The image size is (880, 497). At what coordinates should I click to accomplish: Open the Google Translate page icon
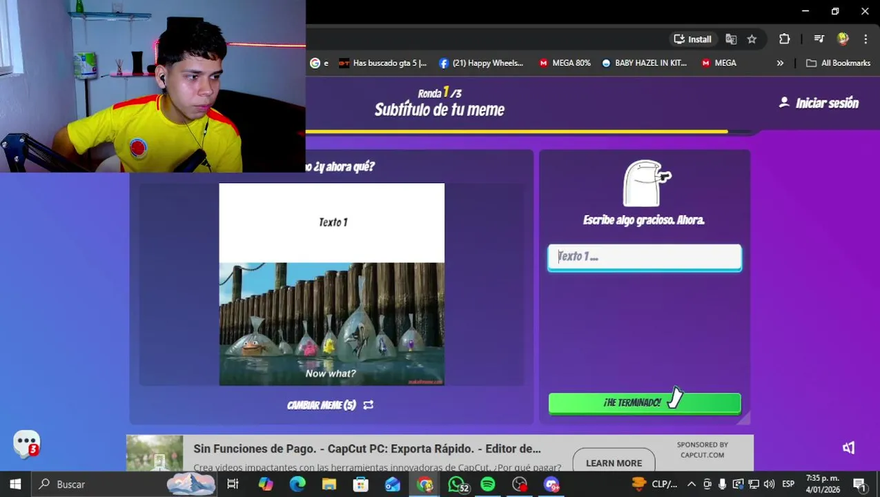[731, 39]
